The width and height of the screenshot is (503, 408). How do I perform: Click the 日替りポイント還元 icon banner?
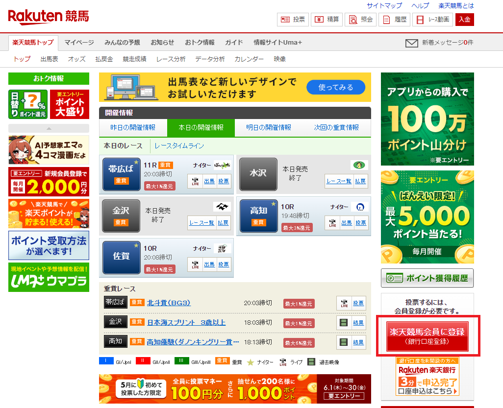click(28, 104)
